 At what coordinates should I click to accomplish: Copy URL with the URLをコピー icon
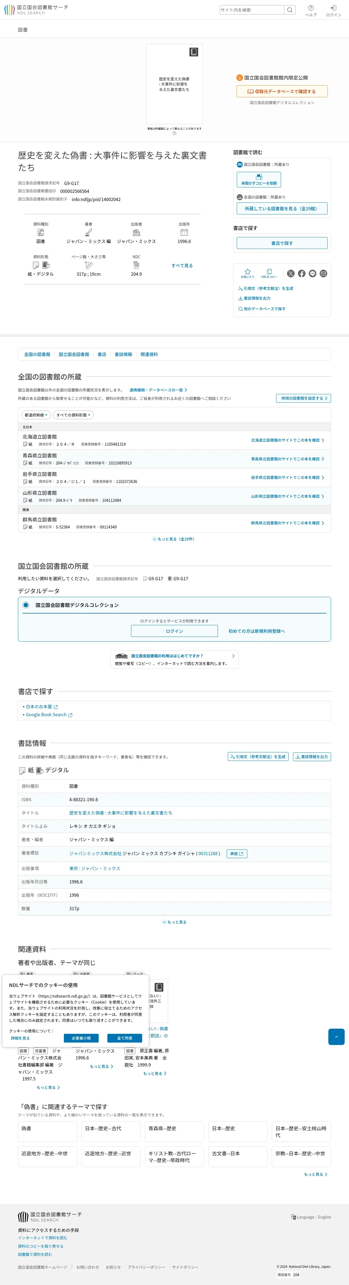click(x=269, y=273)
